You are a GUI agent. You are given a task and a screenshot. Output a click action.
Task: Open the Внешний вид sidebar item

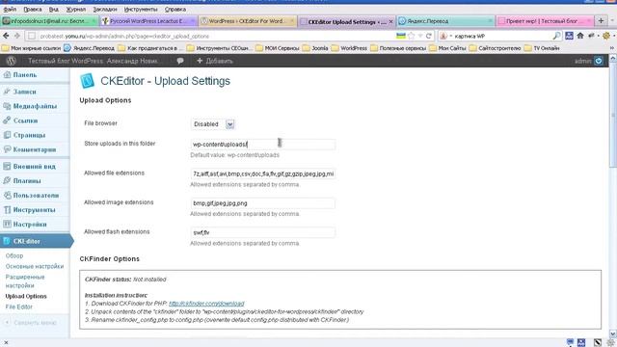point(34,167)
